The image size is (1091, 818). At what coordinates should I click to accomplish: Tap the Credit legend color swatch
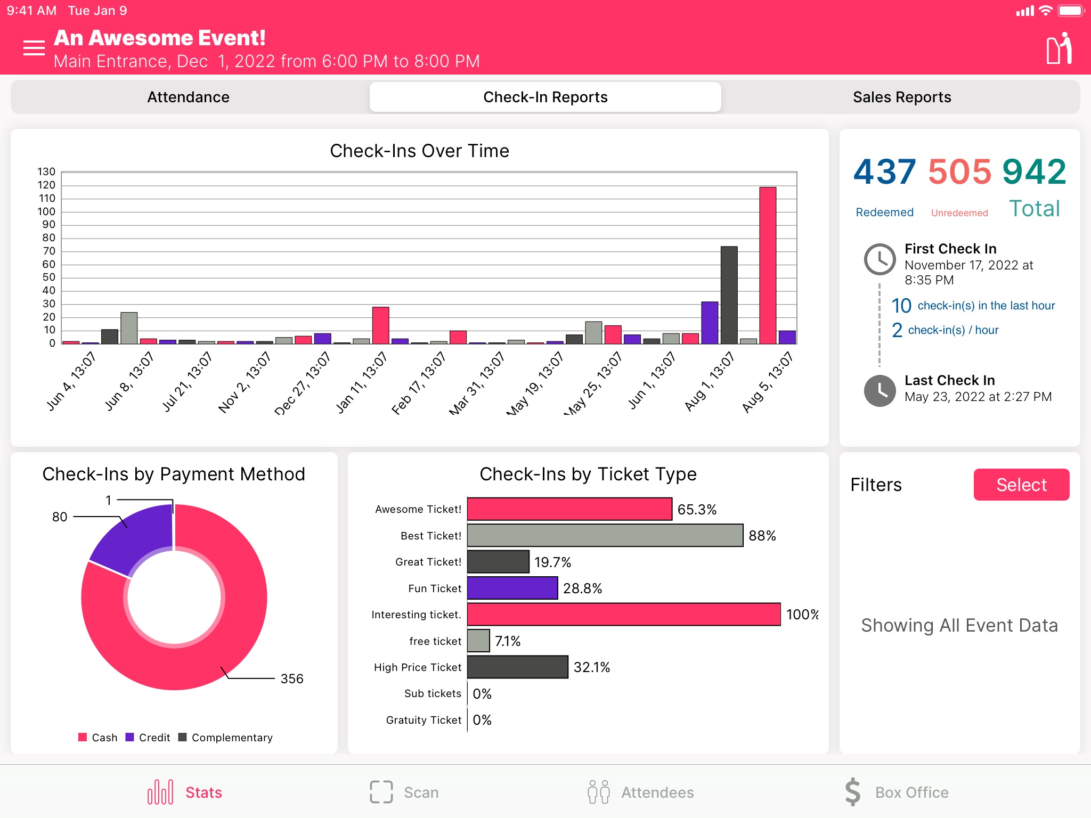pyautogui.click(x=129, y=737)
